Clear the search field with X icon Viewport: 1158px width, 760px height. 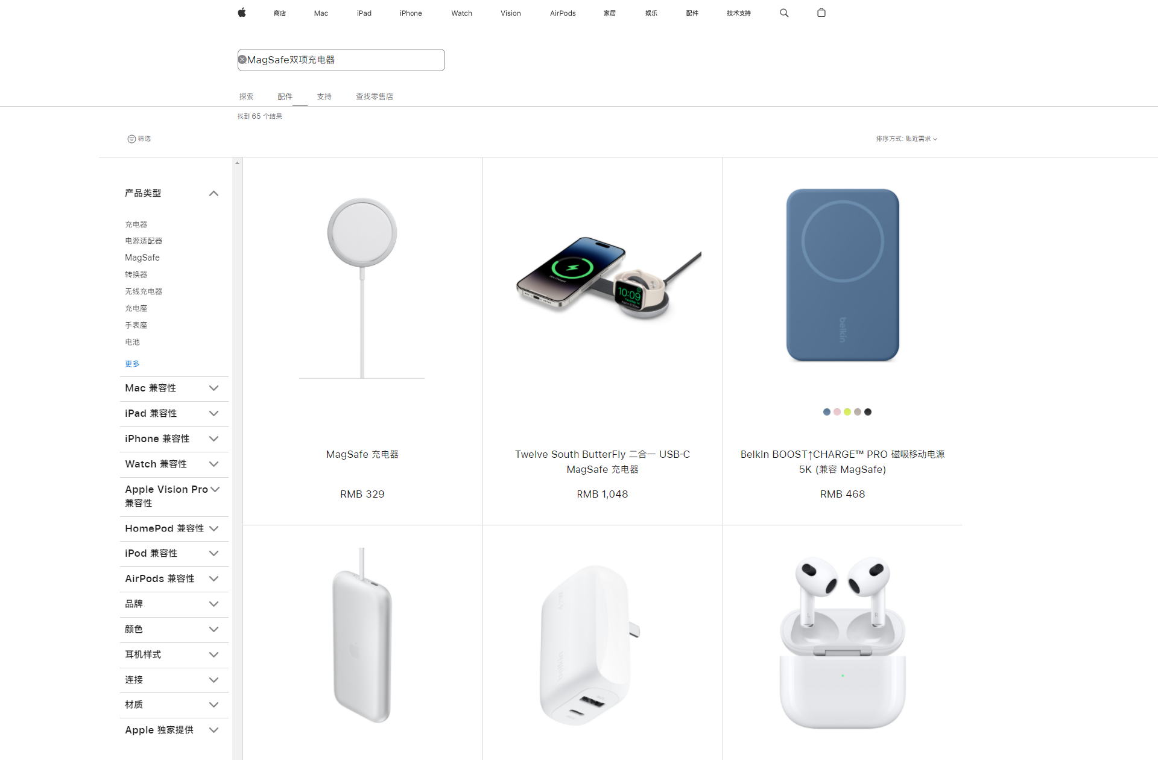click(242, 60)
